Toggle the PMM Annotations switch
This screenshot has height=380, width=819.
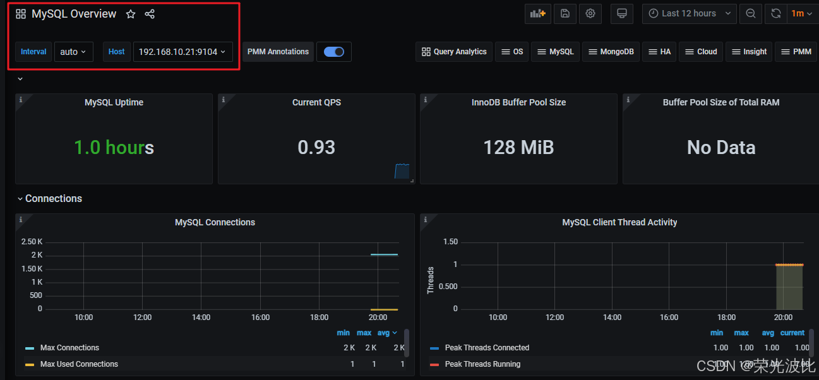(334, 52)
